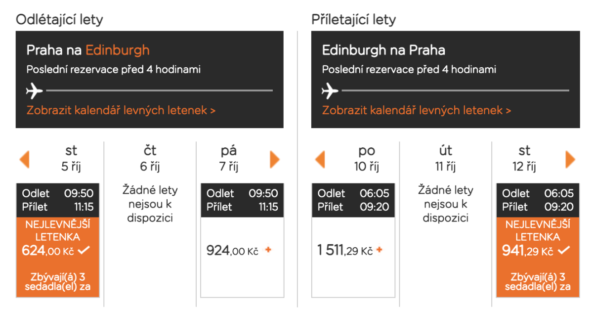Click airplane icon under Edinburgh na Praha
593x310 pixels.
tap(330, 91)
